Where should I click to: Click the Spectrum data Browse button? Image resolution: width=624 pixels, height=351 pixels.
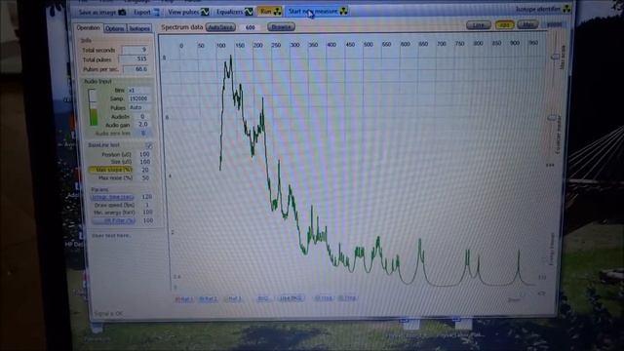(281, 27)
